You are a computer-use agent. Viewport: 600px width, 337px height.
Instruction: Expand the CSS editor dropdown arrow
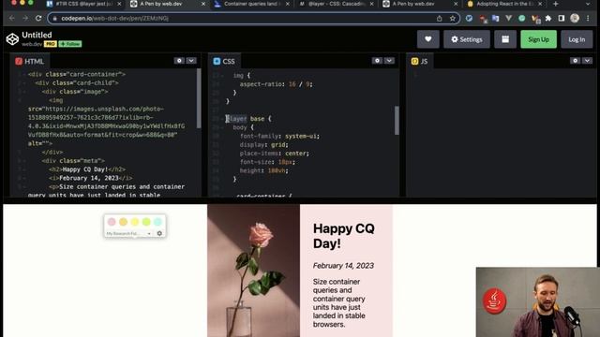click(x=389, y=61)
